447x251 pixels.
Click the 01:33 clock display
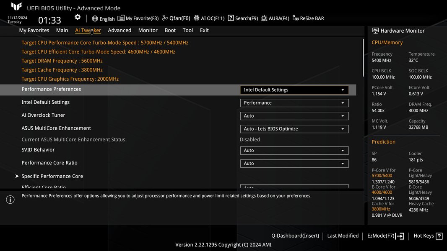click(49, 20)
